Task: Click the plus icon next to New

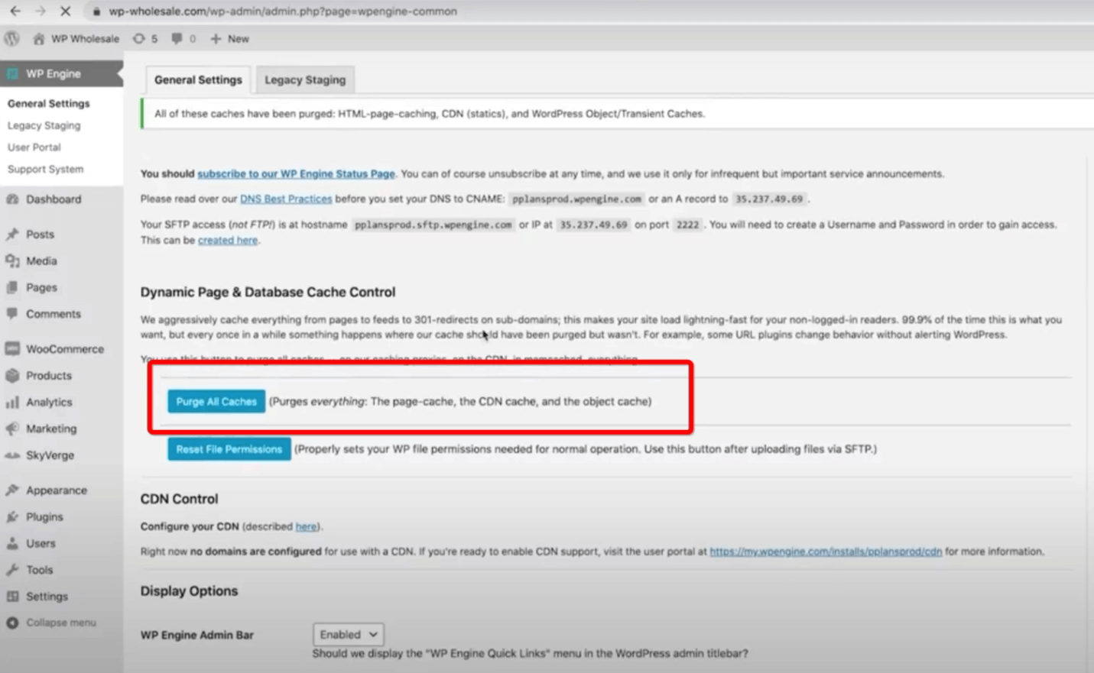Action: coord(216,38)
